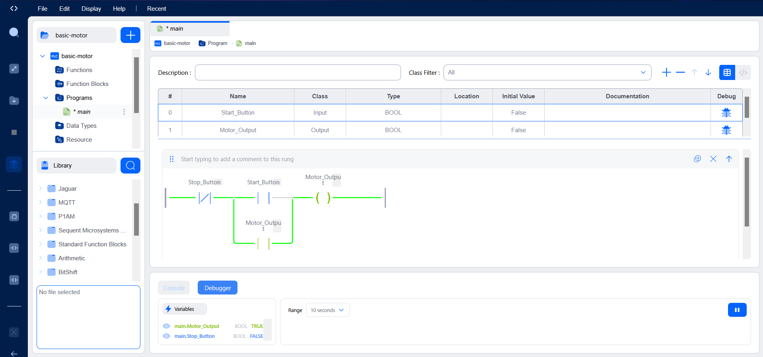
Task: Click the download folder icon in the sidebar
Action: tap(14, 100)
